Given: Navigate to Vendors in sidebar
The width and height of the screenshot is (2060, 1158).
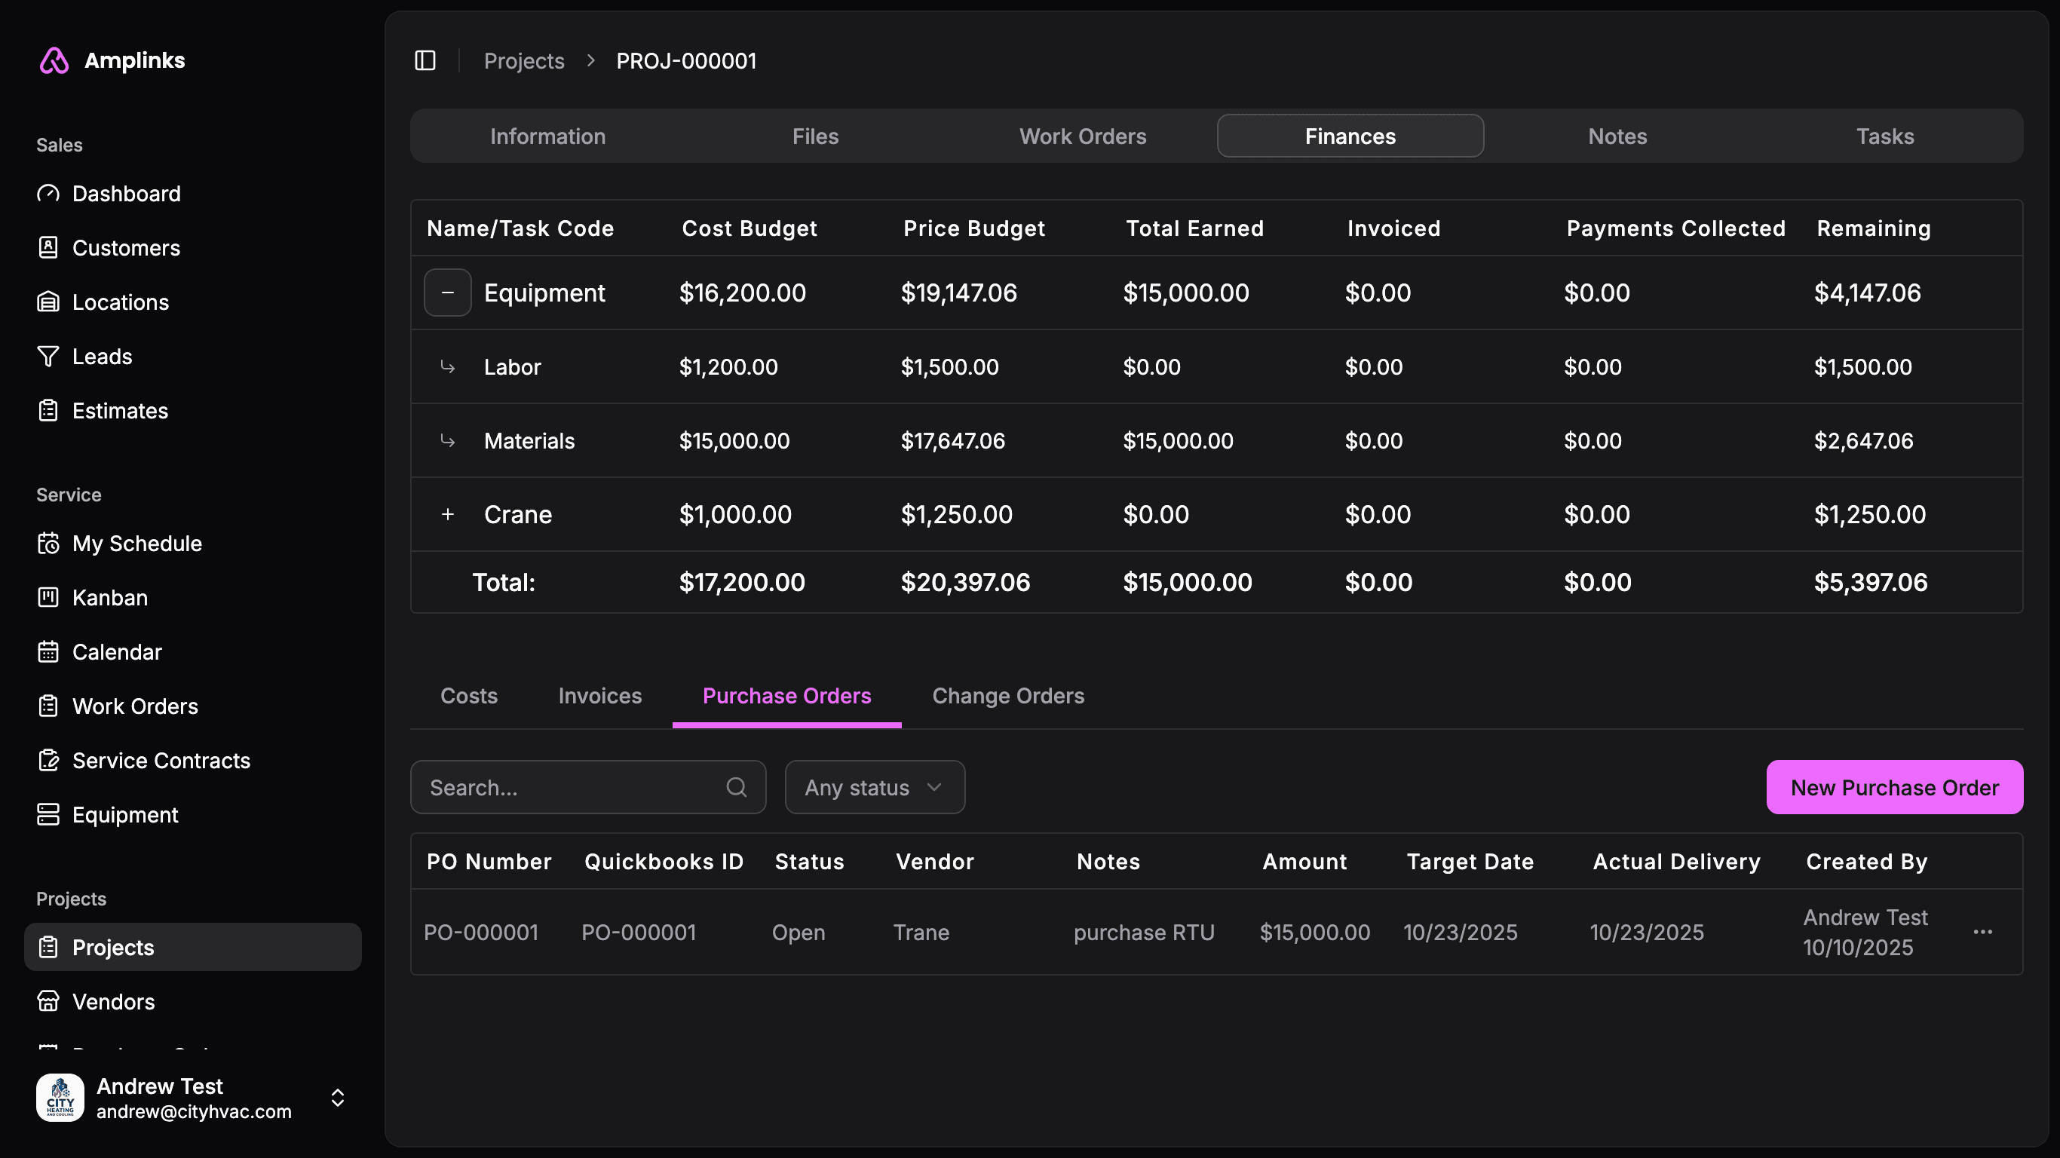Looking at the screenshot, I should coord(113,1001).
